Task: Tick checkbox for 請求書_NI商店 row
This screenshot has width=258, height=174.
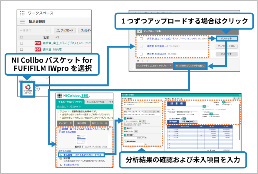Action: 22,49
